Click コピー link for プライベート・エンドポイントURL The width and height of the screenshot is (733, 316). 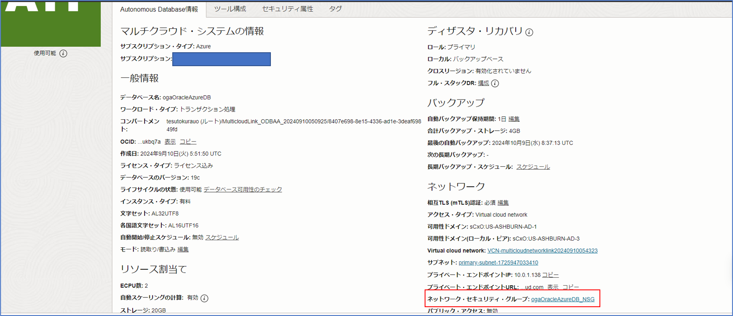[x=571, y=287]
